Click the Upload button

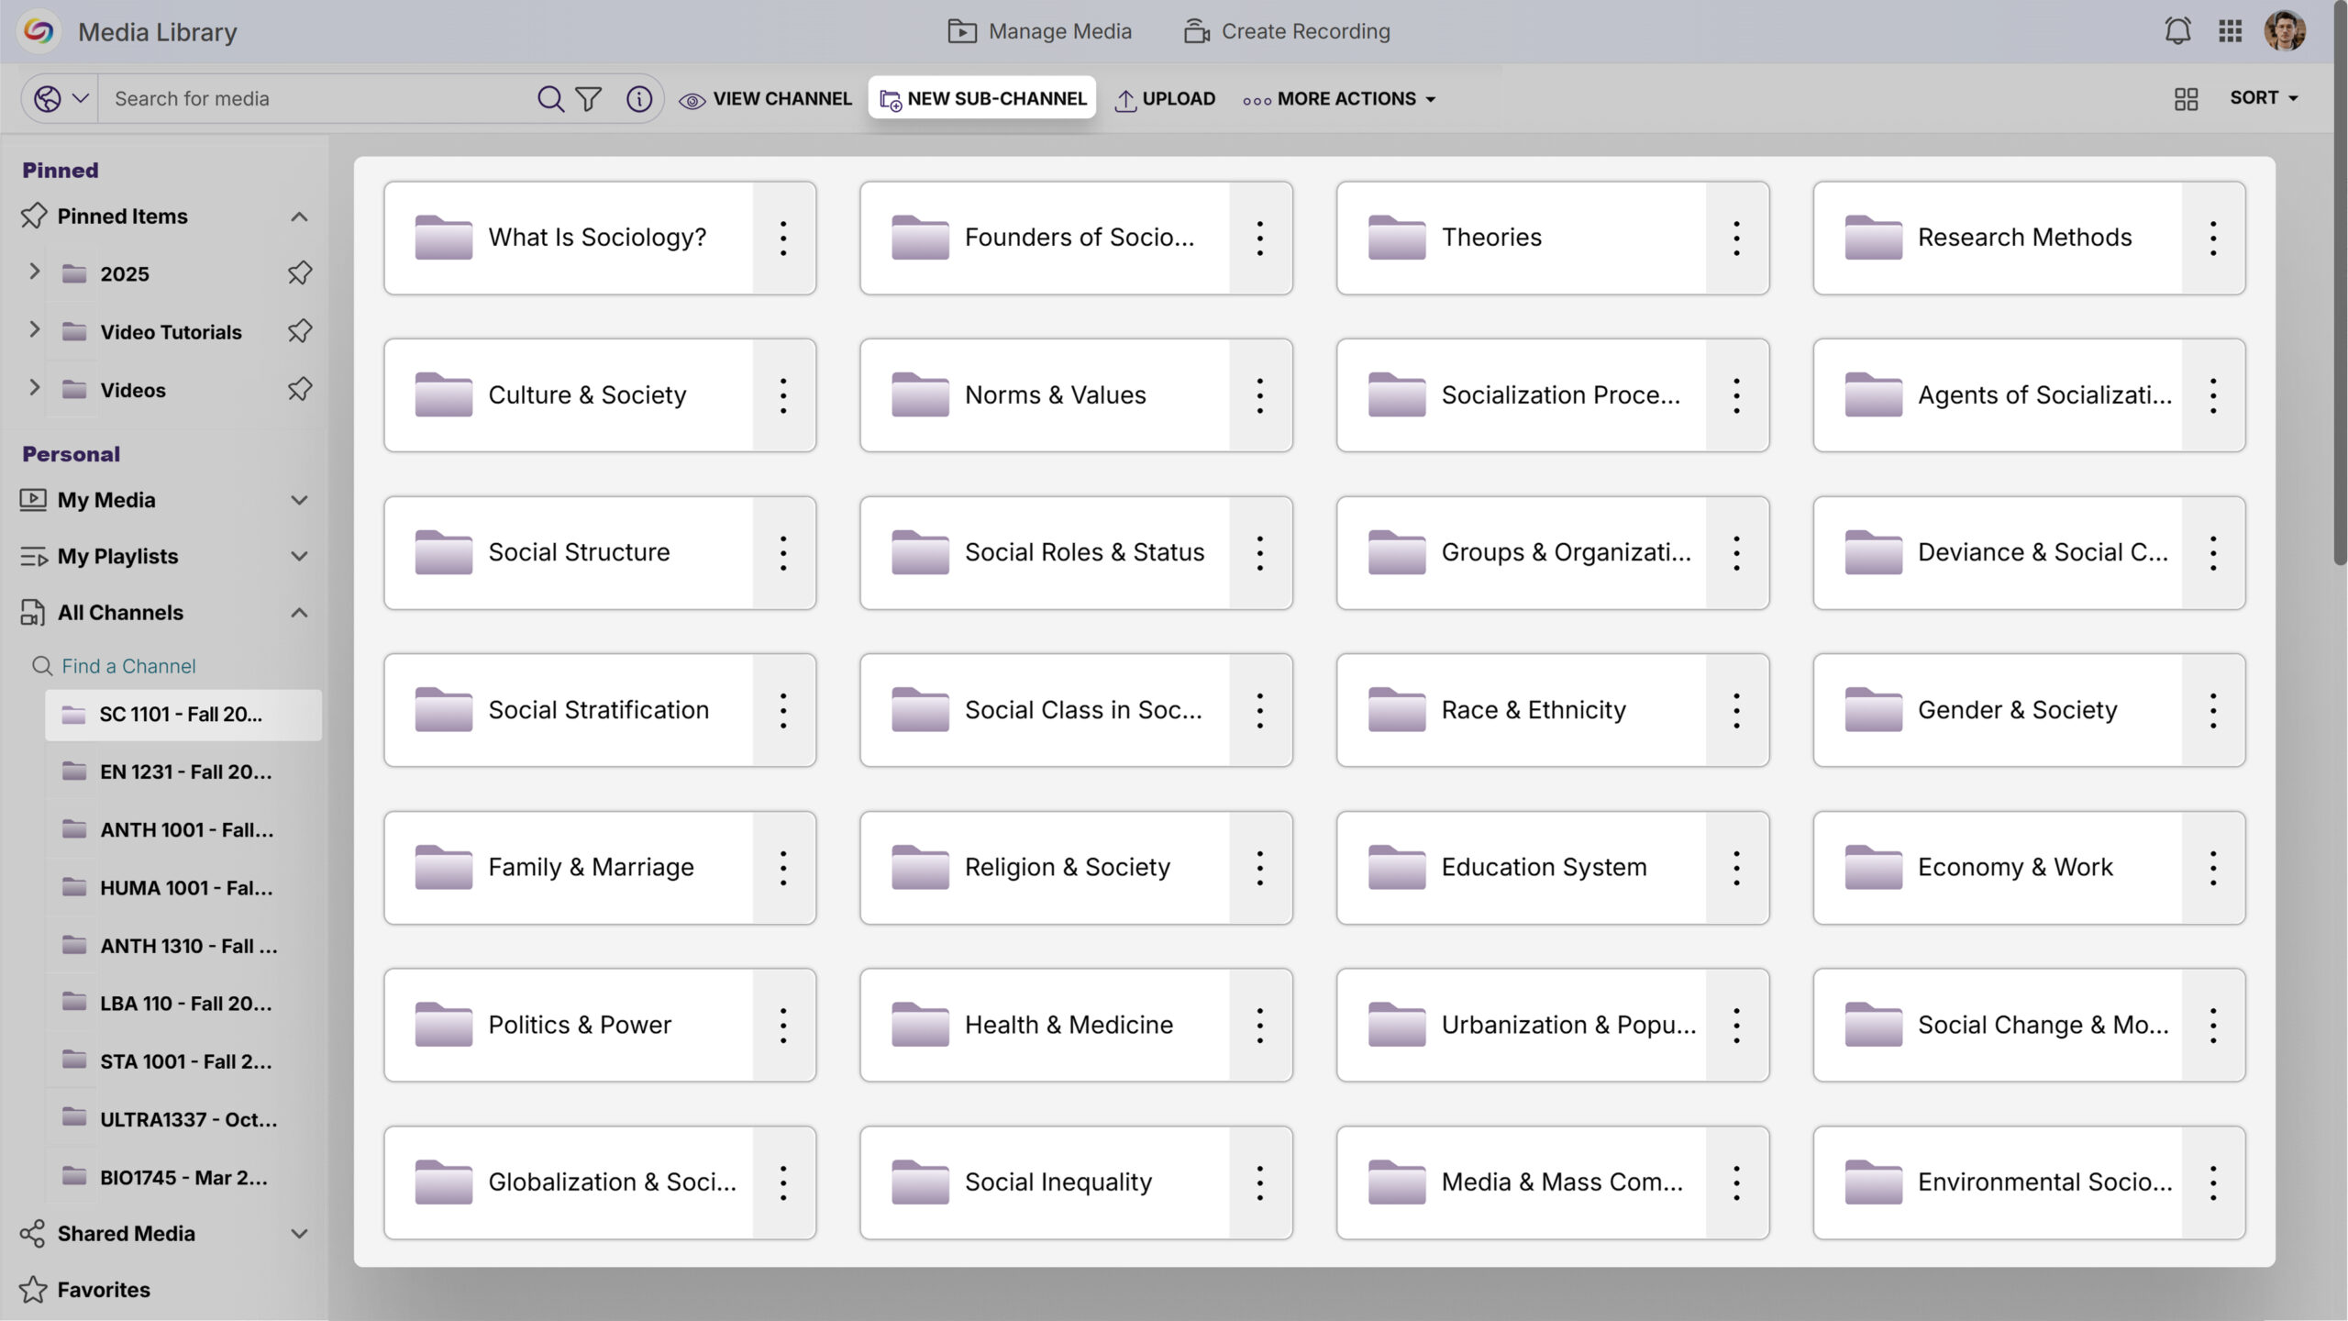pos(1165,98)
